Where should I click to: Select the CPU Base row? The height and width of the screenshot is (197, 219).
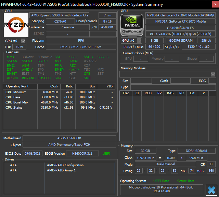click(59, 97)
